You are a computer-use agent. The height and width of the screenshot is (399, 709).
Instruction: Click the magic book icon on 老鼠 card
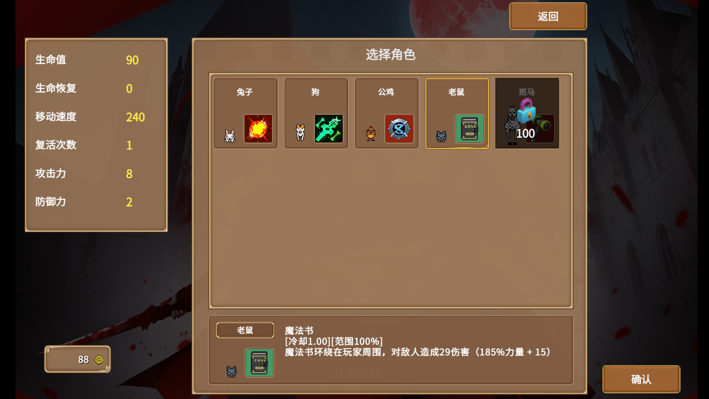point(470,129)
